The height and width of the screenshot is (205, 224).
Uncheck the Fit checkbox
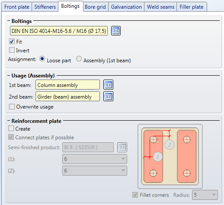coord(12,42)
